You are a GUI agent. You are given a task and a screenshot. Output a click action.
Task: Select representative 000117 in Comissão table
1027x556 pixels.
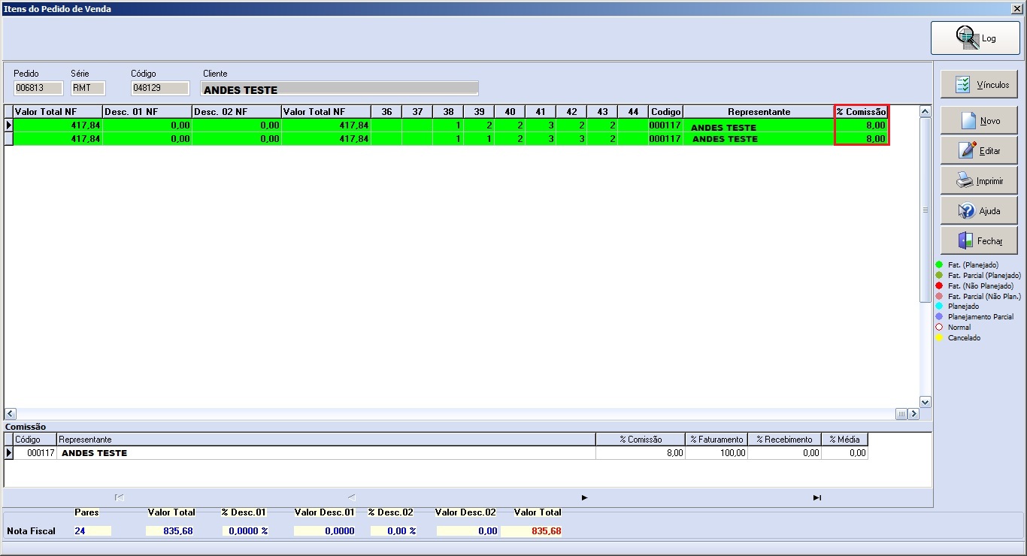(436, 453)
